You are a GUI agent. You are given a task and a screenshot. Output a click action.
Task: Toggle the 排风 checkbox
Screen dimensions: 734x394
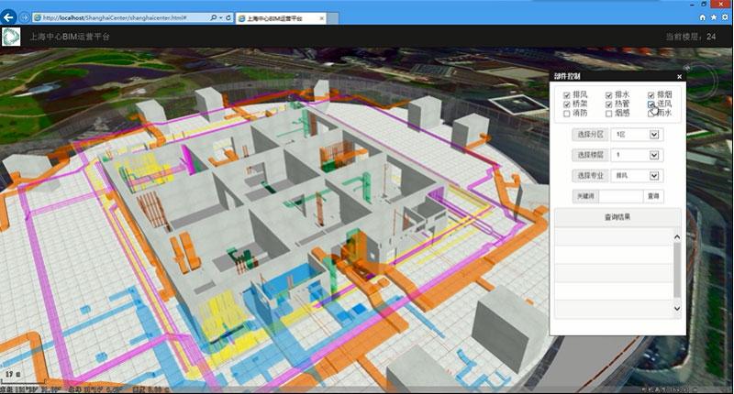[x=567, y=95]
